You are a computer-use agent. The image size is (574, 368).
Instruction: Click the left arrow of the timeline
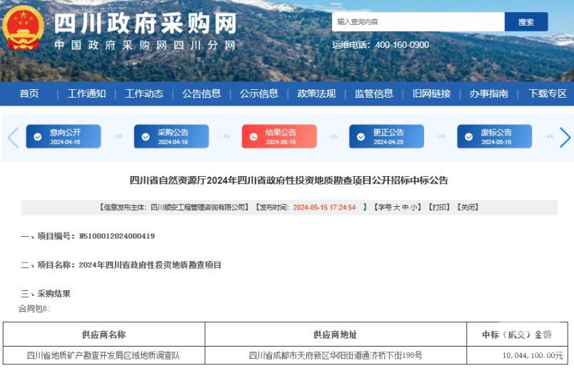13,137
